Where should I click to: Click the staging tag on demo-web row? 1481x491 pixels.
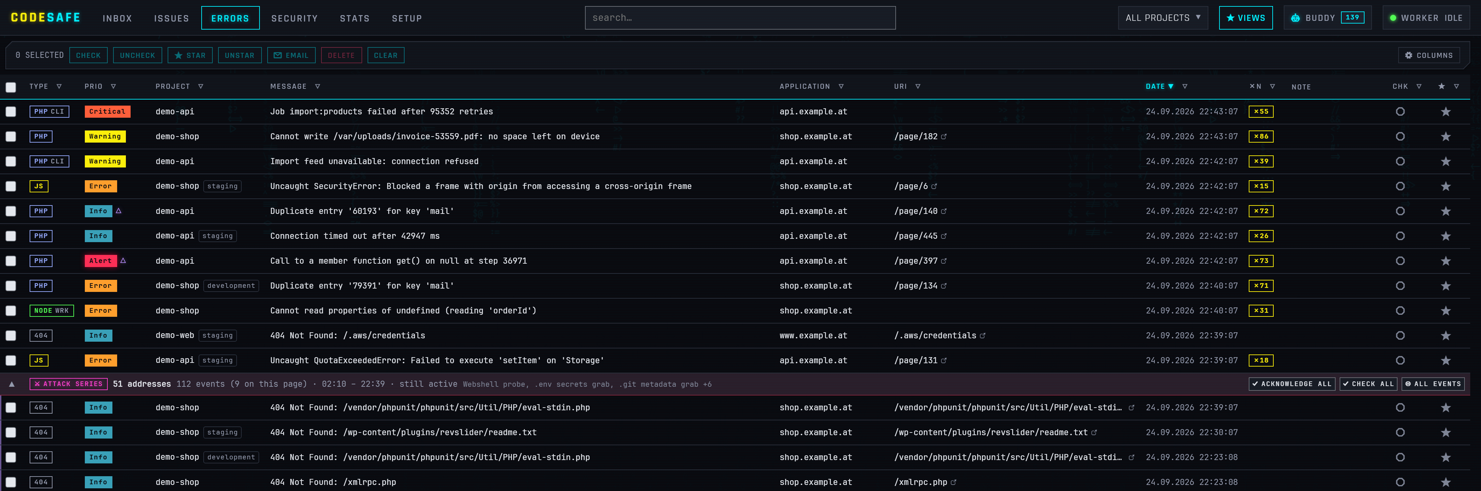click(x=217, y=335)
